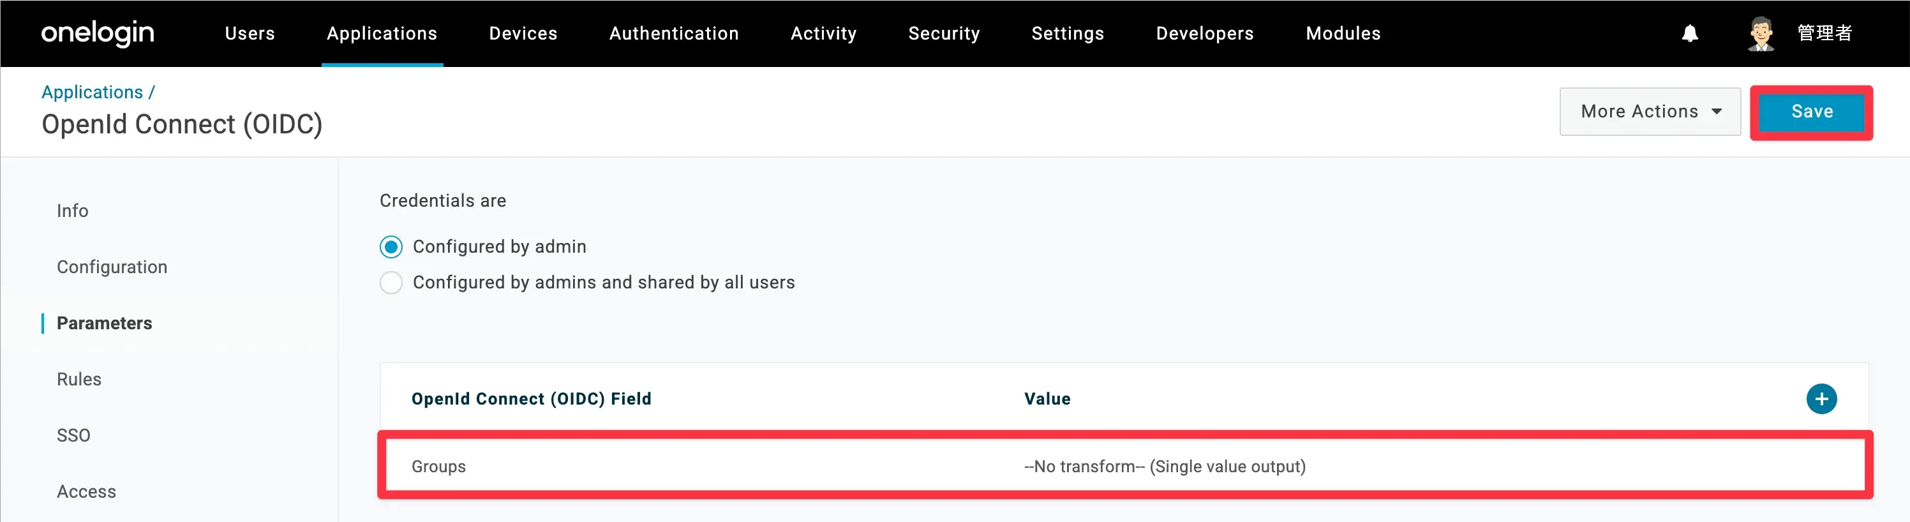Open the Developers menu

[x=1205, y=33]
